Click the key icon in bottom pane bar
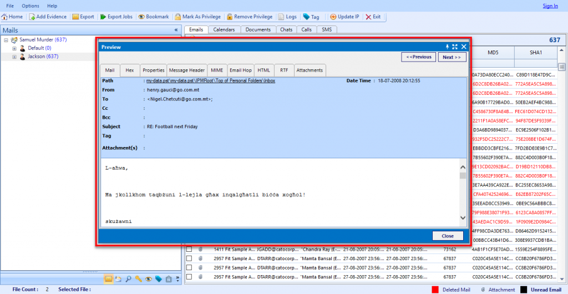 [x=138, y=279]
